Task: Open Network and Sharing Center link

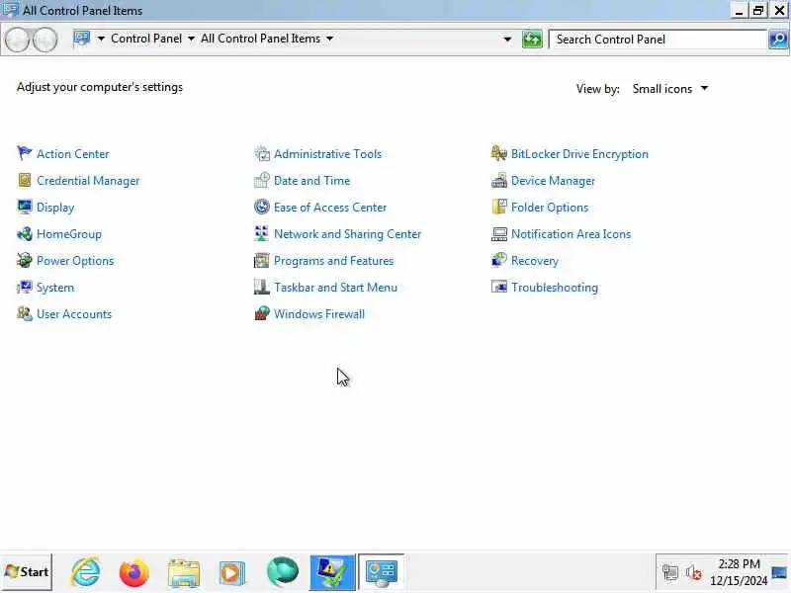Action: point(347,234)
